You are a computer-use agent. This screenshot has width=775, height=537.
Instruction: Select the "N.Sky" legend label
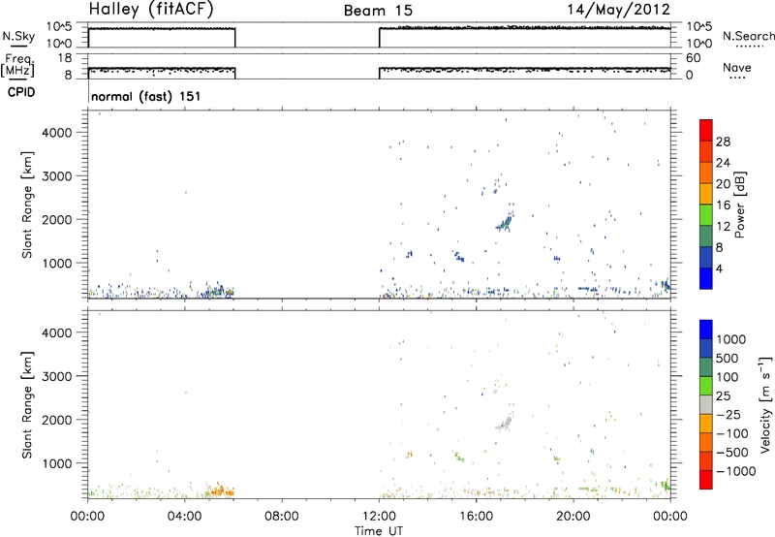click(x=18, y=37)
